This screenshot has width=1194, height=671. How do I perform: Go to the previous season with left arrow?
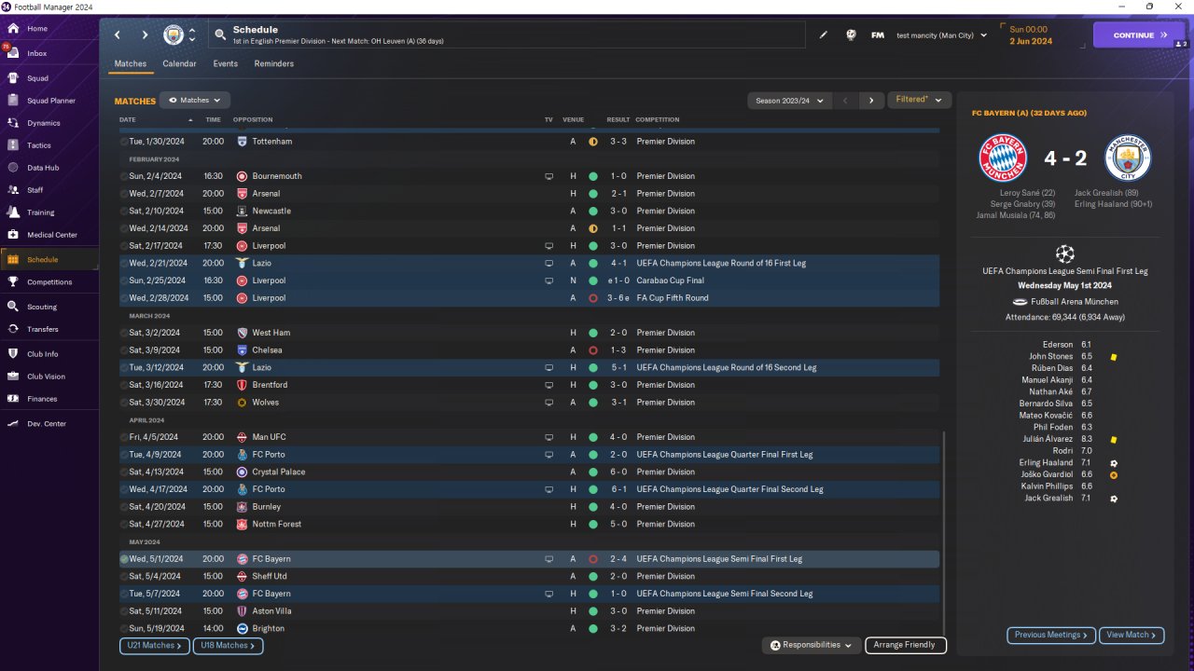(844, 100)
